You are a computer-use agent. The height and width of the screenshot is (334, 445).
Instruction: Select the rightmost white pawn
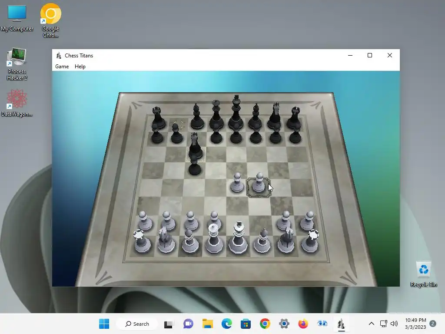tap(308, 220)
